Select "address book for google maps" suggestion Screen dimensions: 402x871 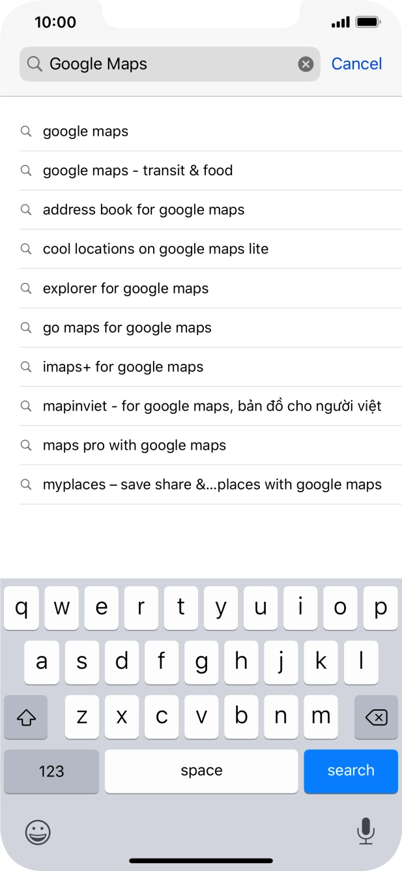point(143,209)
